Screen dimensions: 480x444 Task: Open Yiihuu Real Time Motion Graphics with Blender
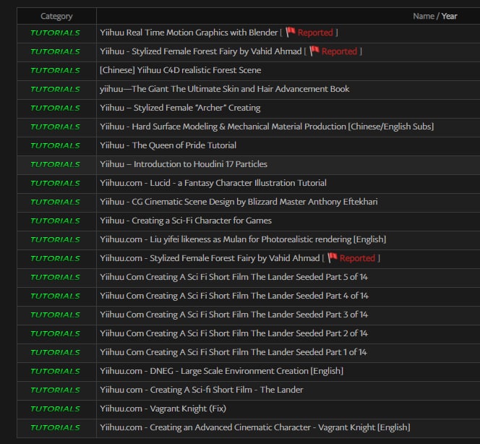189,33
